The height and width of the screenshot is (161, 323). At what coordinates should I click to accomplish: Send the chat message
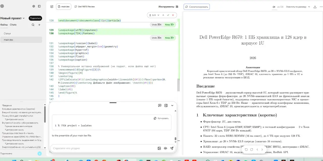[x=172, y=148]
